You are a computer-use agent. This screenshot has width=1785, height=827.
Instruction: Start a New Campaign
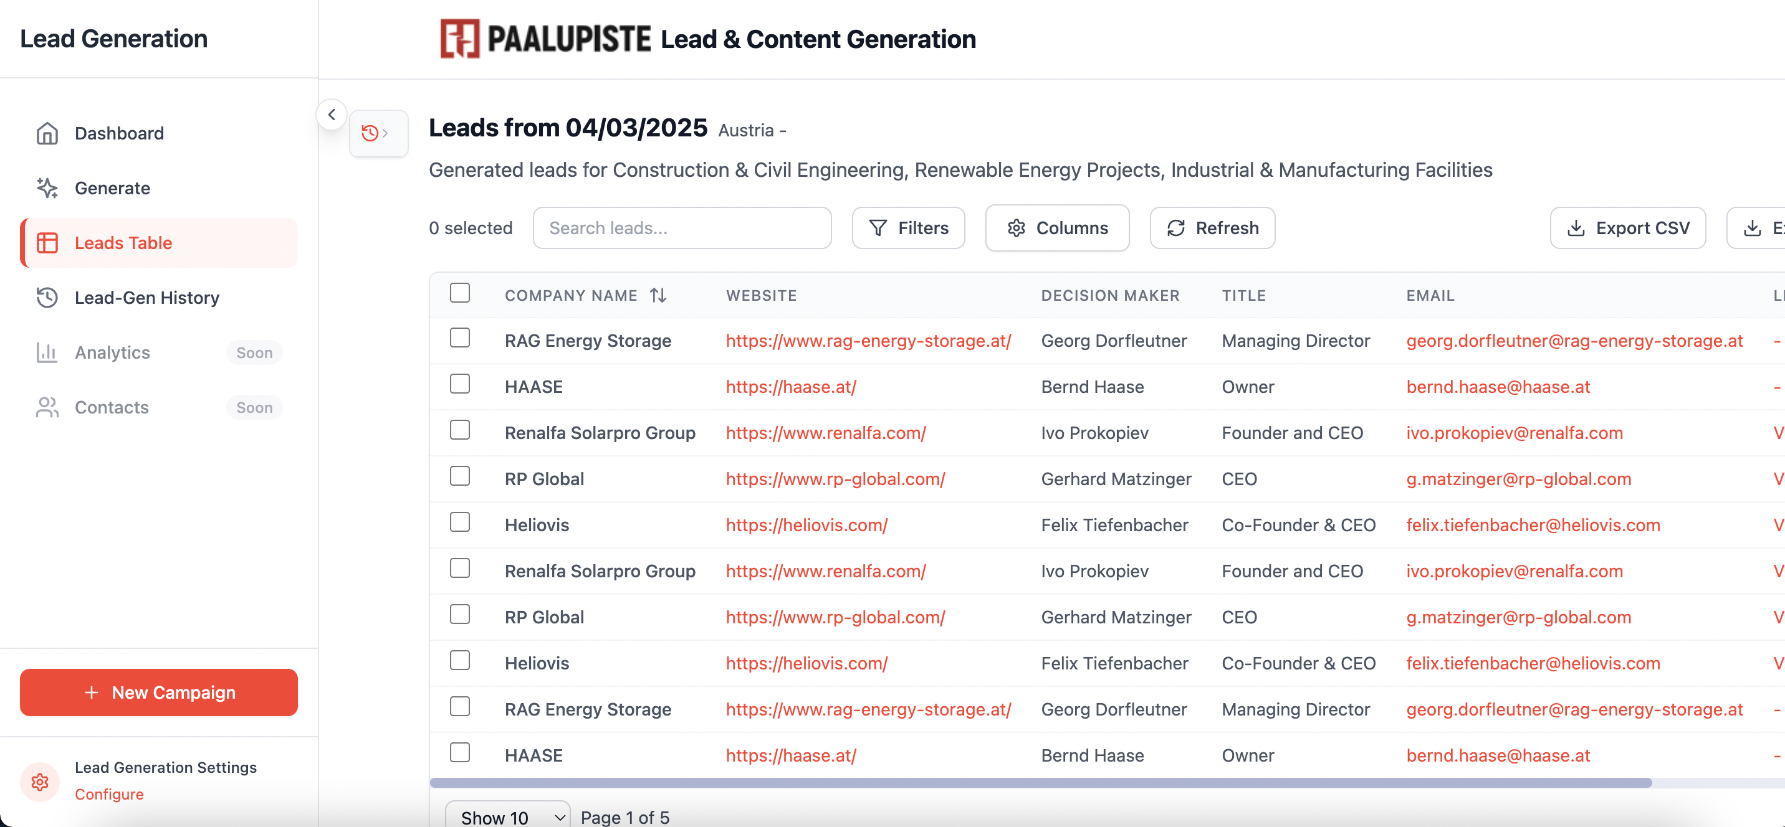(x=159, y=692)
